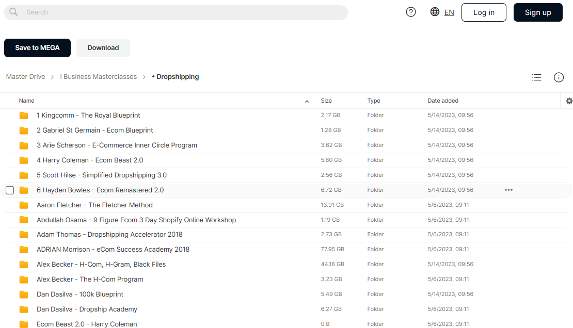Click folder icon for 3 Arie Scherson row

[x=24, y=145]
